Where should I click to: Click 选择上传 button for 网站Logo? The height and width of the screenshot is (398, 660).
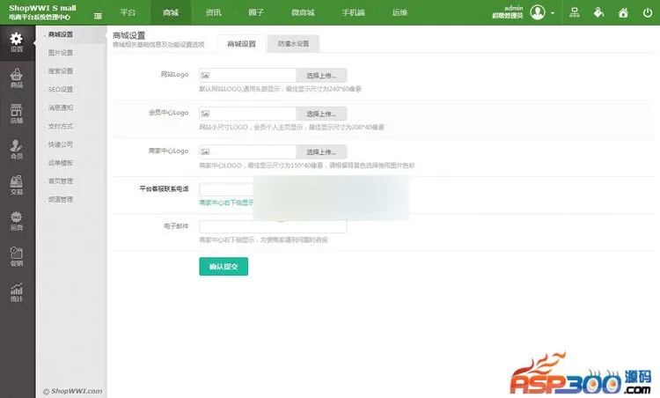click(321, 76)
